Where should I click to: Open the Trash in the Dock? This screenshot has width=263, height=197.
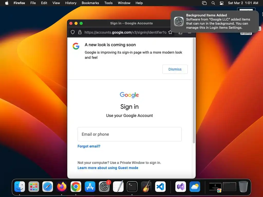243,186
